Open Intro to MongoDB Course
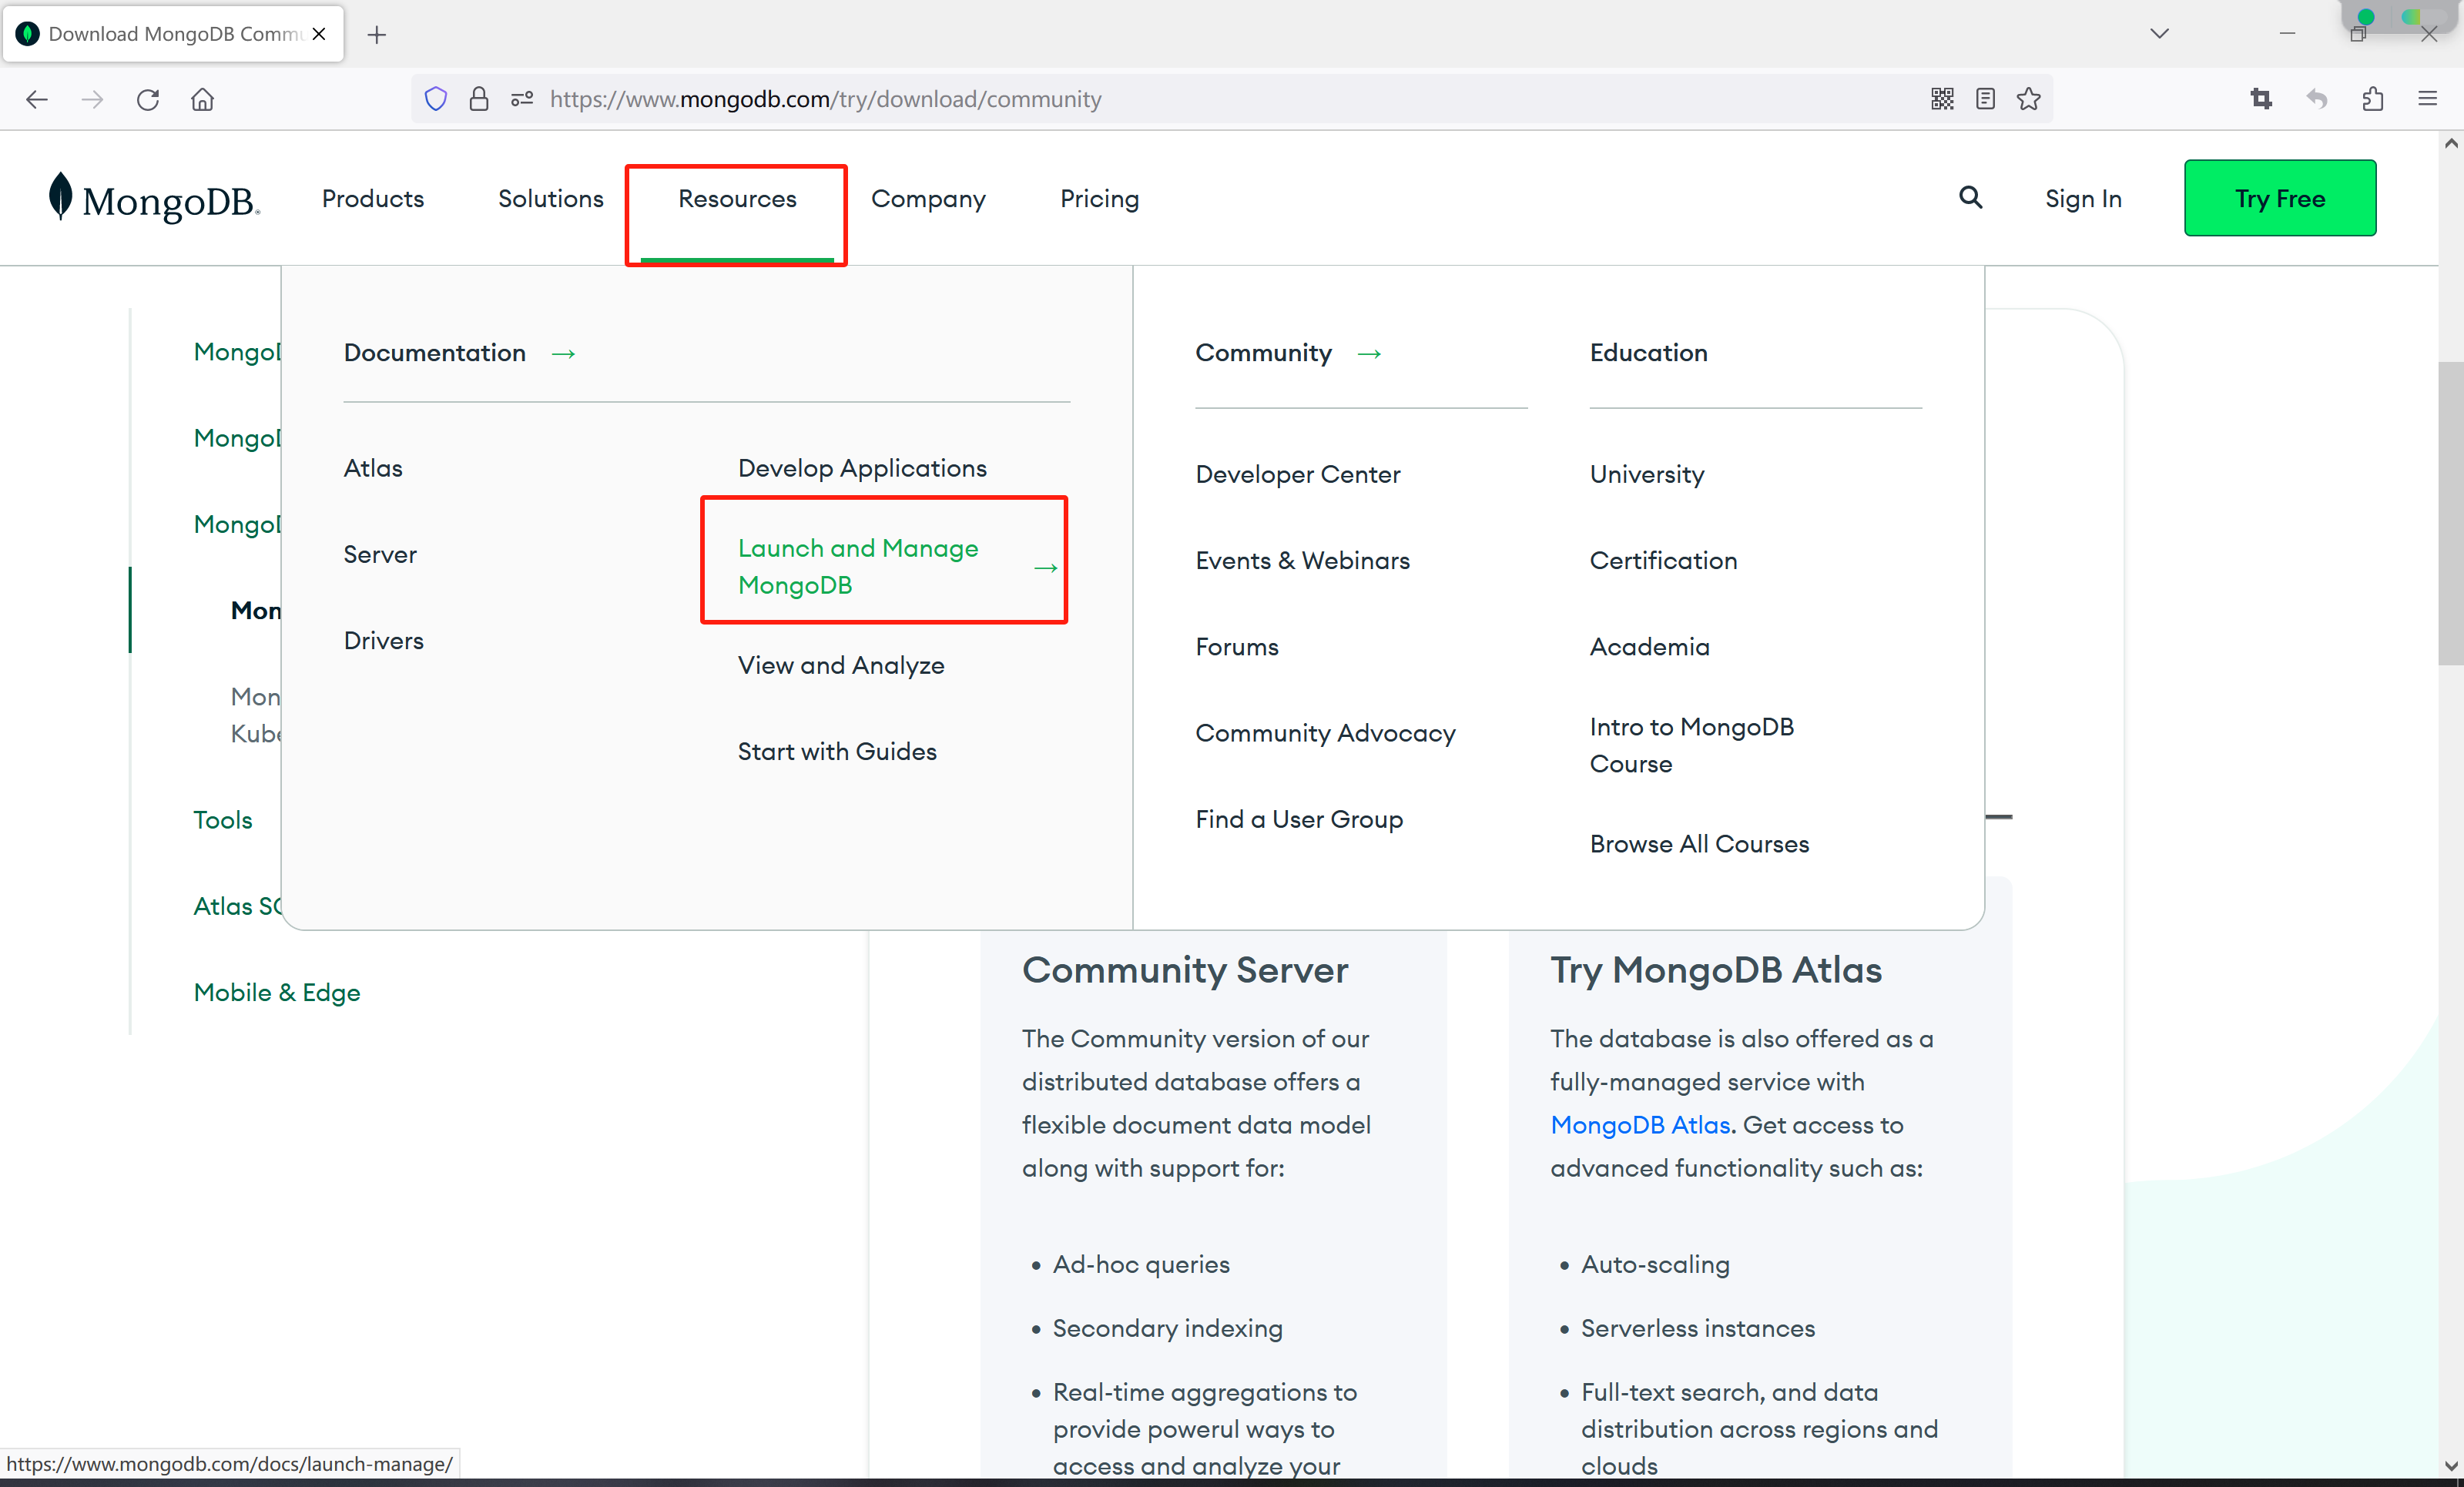This screenshot has height=1487, width=2464. click(1692, 745)
